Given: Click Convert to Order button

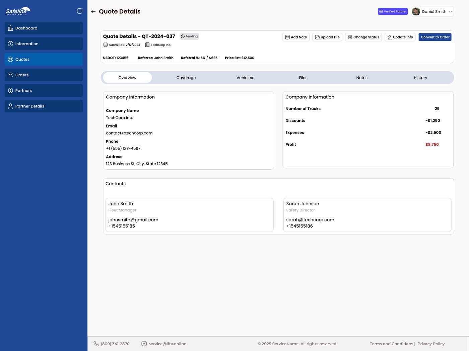Looking at the screenshot, I should 435,37.
